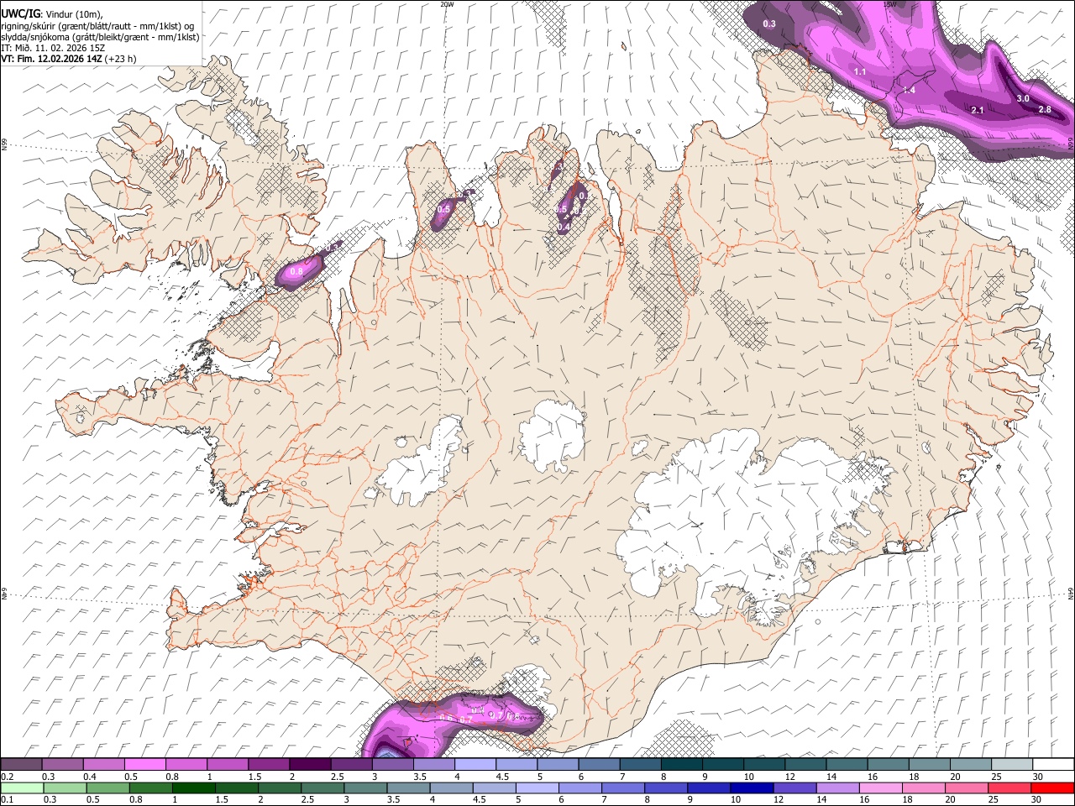
Task: Click the '20W' longitude label at top
Action: click(447, 4)
